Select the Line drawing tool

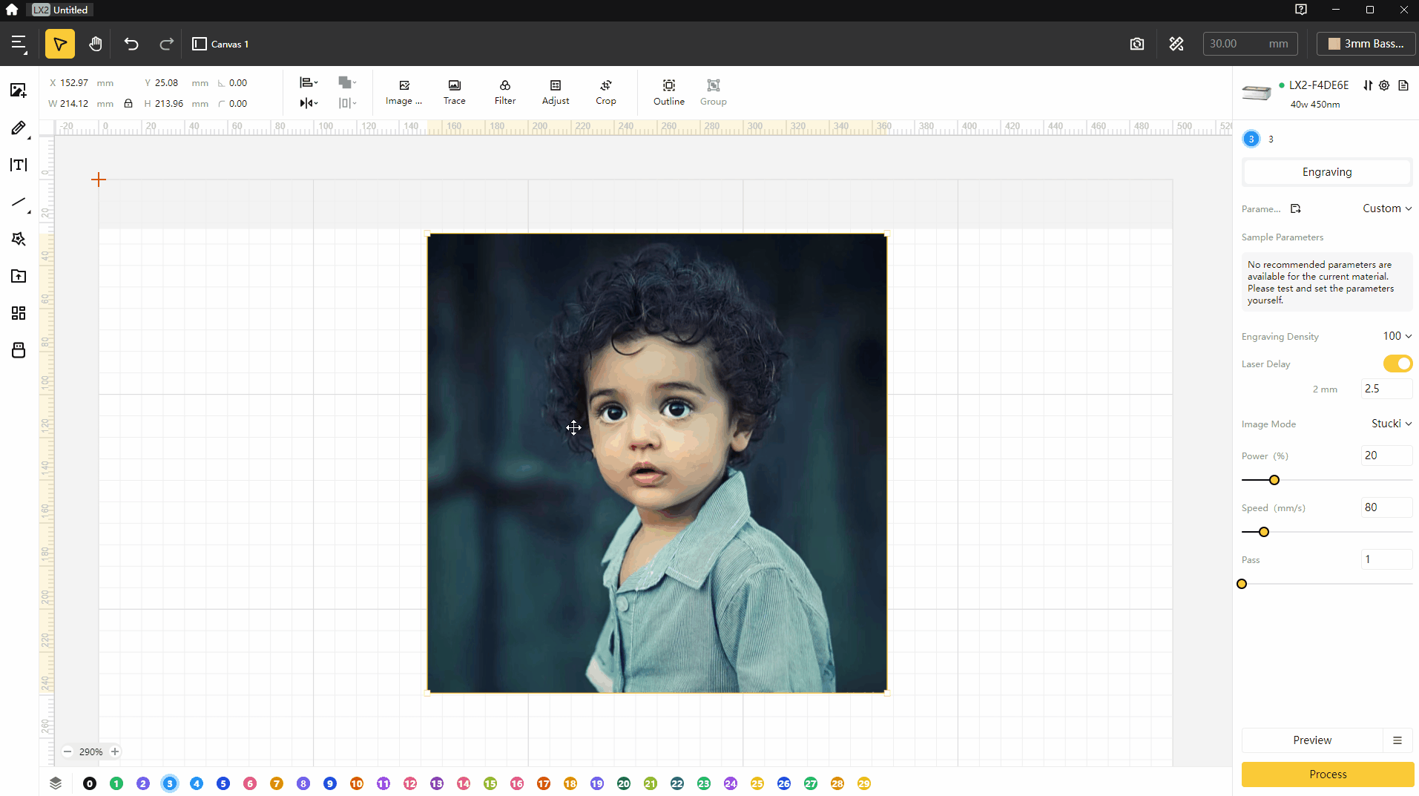(x=18, y=202)
